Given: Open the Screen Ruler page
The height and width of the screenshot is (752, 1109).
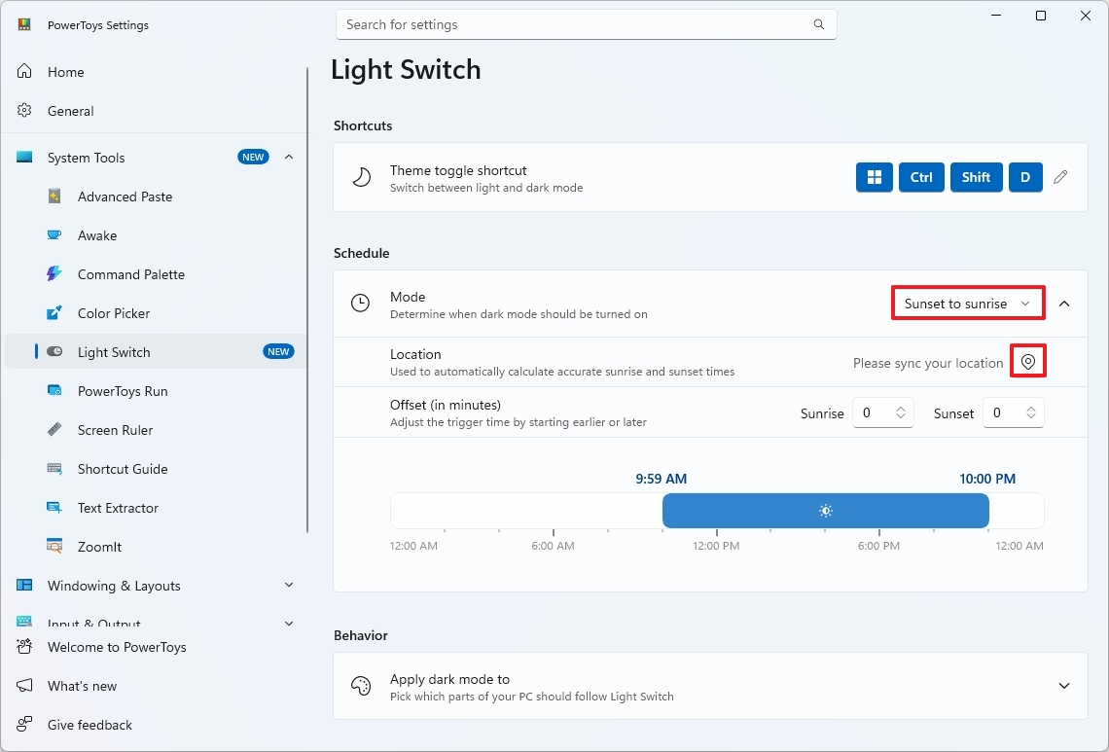Looking at the screenshot, I should tap(115, 430).
